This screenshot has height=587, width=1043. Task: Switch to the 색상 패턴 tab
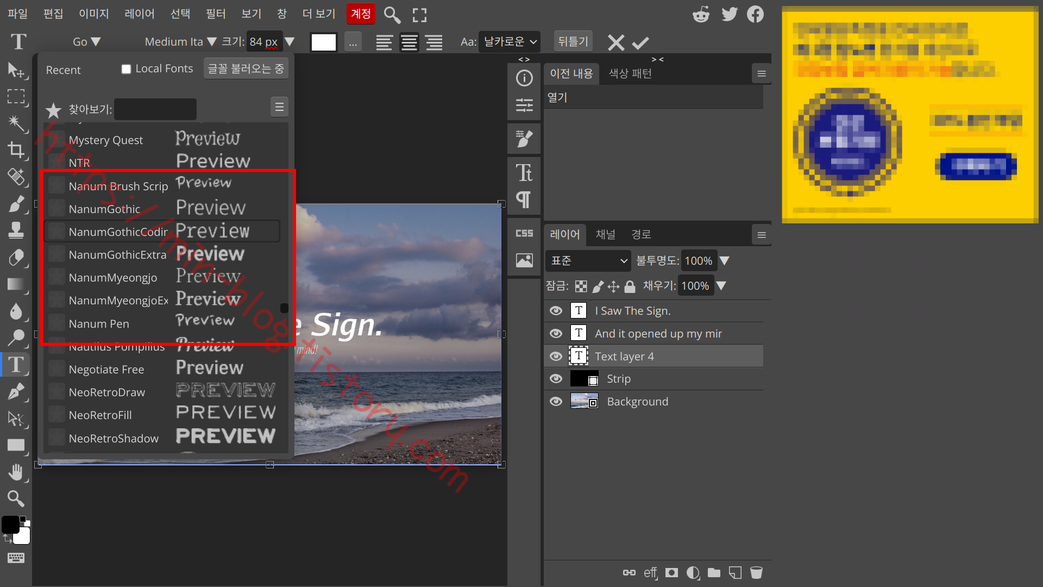click(630, 73)
